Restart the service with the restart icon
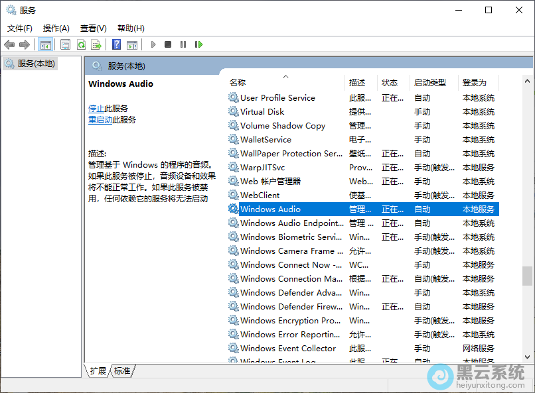The height and width of the screenshot is (393, 535). [x=198, y=44]
